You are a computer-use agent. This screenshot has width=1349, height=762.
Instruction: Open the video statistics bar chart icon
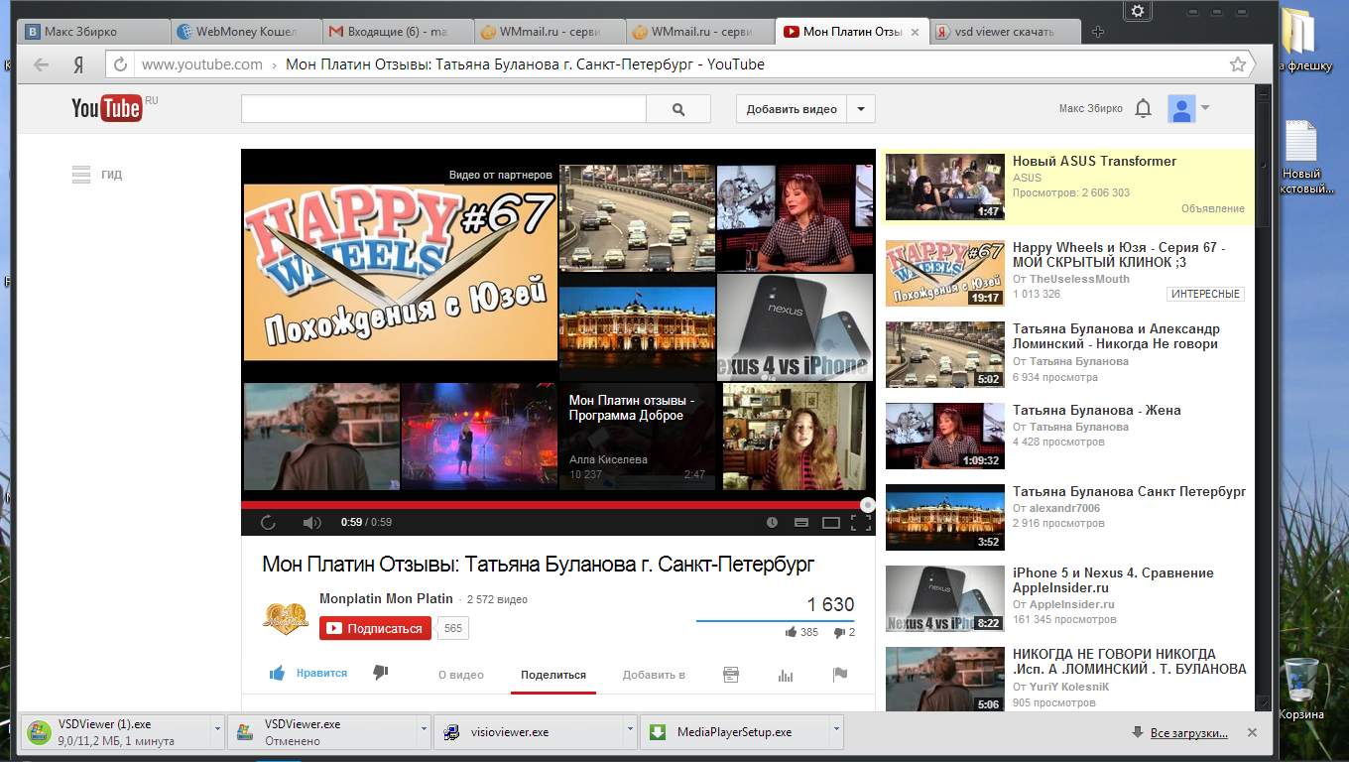(x=786, y=675)
